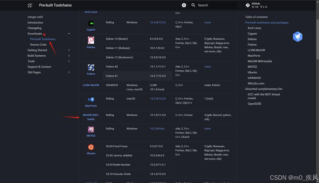Screen dimensions: 319x183
Task: Jump to MinGW-W64-builds in table of contents
Action: pos(260,61)
